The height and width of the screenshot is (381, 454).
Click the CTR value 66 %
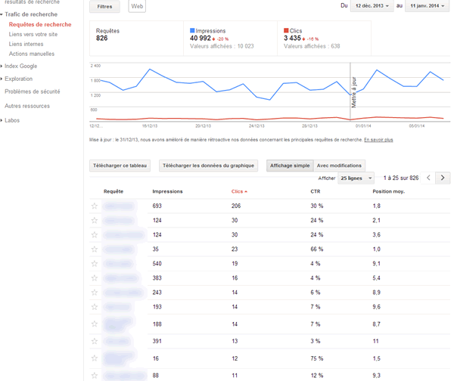tap(317, 249)
